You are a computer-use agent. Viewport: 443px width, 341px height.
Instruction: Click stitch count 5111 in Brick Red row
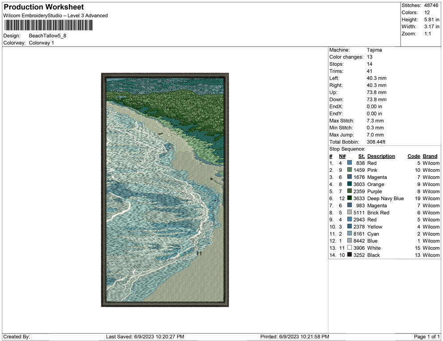pyautogui.click(x=359, y=213)
